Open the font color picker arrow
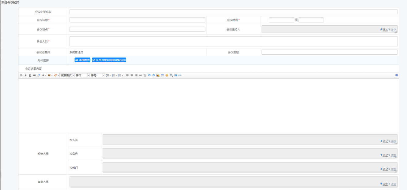The image size is (407, 190). (x=46, y=75)
